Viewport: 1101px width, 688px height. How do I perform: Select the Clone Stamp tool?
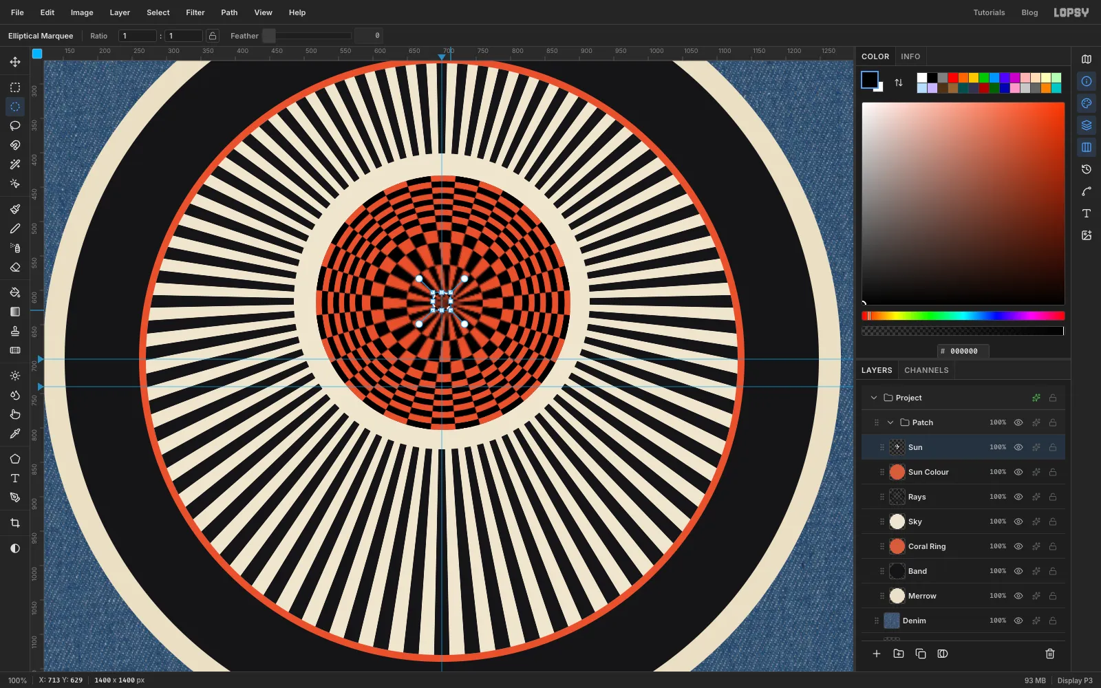[x=15, y=331]
